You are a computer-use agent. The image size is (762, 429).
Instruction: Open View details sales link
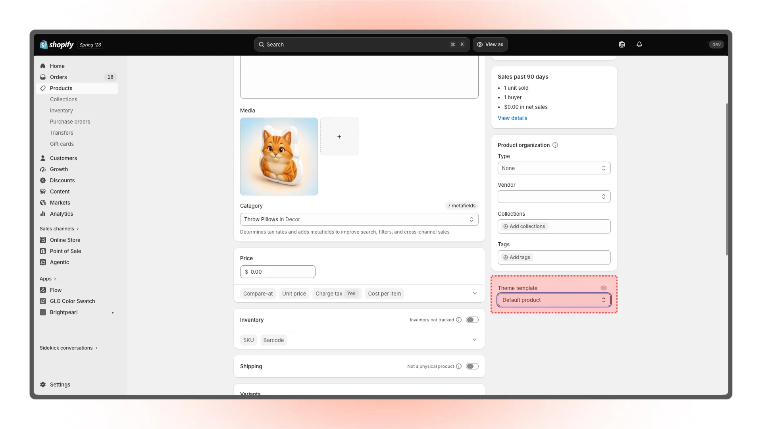512,118
